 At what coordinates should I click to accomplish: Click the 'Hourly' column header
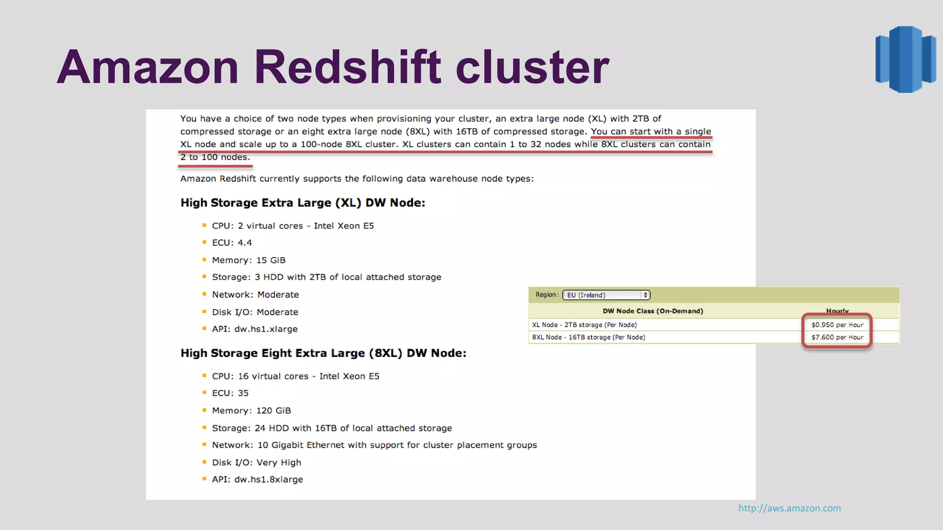coord(837,311)
